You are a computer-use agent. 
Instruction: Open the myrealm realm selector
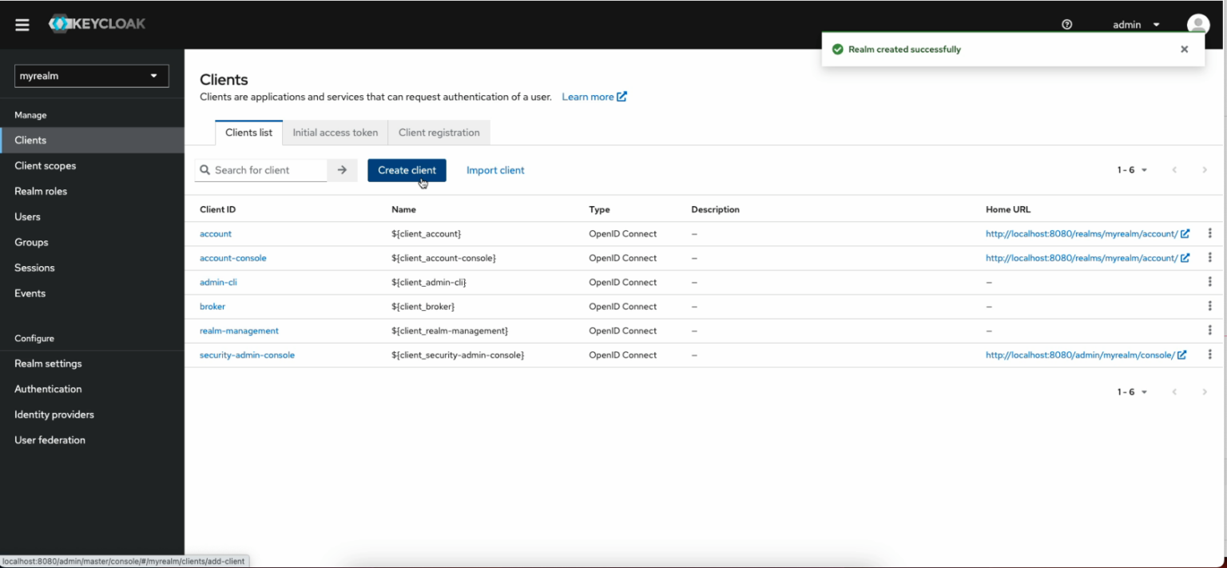(x=91, y=75)
